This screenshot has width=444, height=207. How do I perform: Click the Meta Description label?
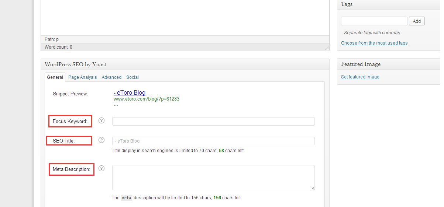click(72, 169)
